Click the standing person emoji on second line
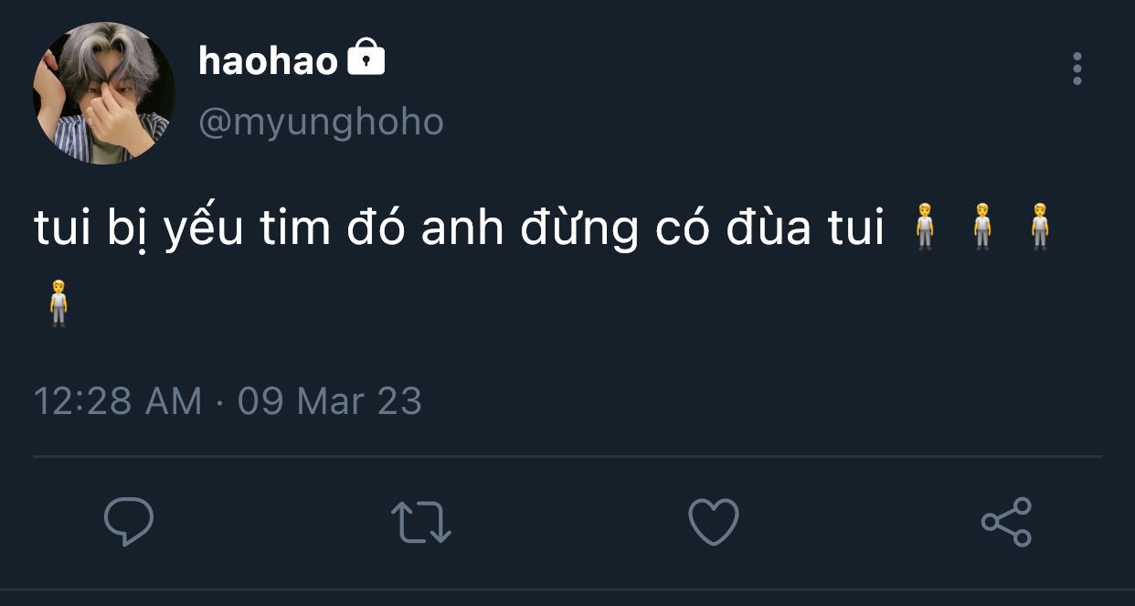This screenshot has width=1135, height=606. click(58, 303)
